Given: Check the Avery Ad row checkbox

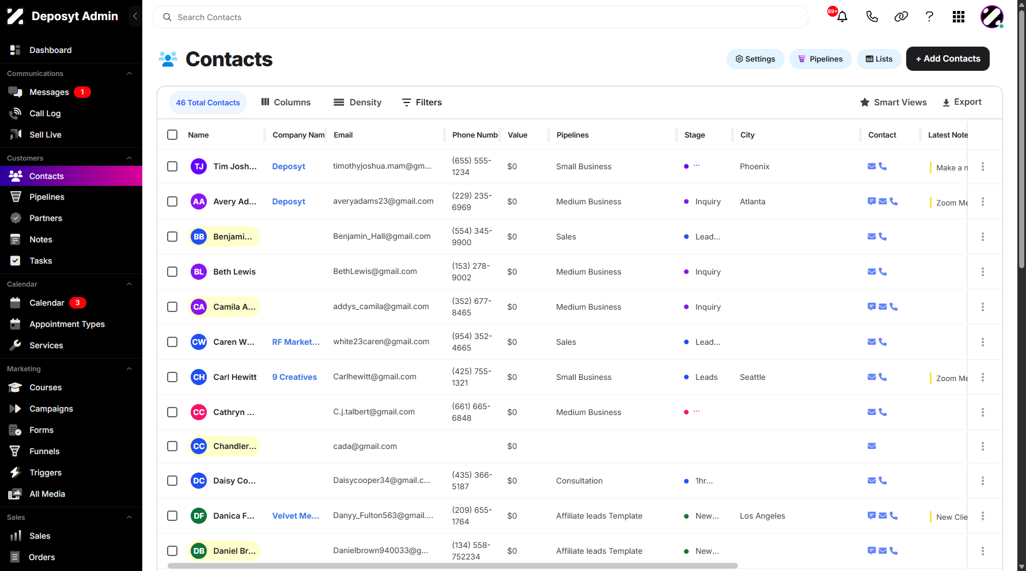Looking at the screenshot, I should pyautogui.click(x=172, y=201).
